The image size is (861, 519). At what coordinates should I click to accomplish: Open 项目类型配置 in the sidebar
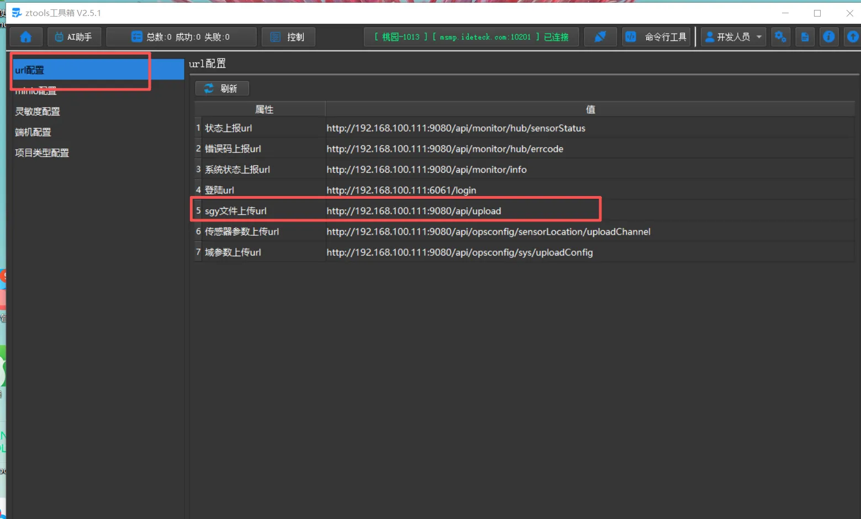(x=42, y=153)
